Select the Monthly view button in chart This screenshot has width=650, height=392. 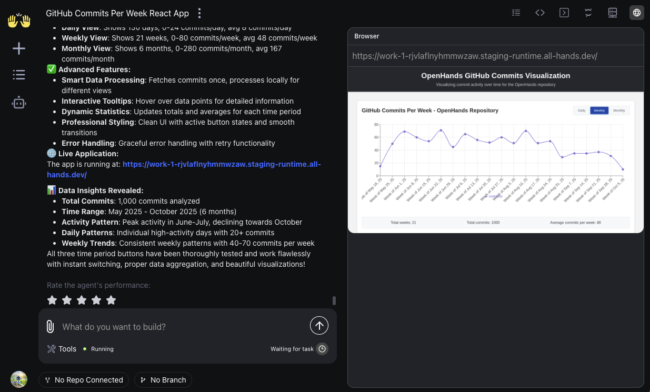coord(619,110)
